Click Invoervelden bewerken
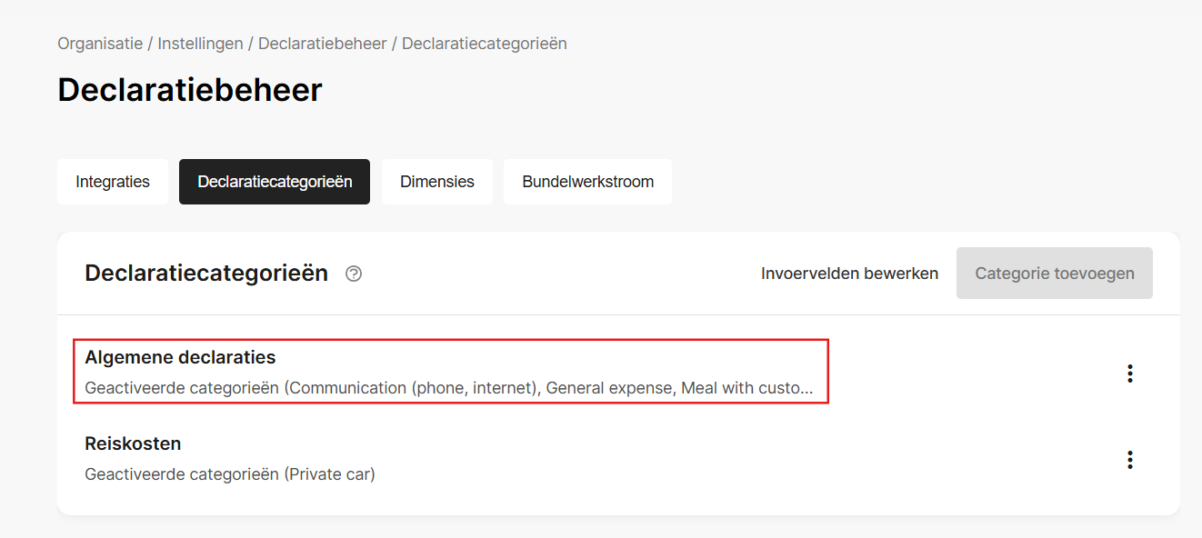The image size is (1202, 538). (x=849, y=274)
